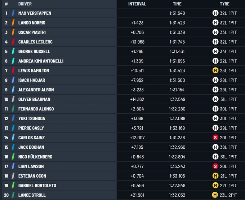Click the TIME column header
245x200 pixels.
(177, 4)
